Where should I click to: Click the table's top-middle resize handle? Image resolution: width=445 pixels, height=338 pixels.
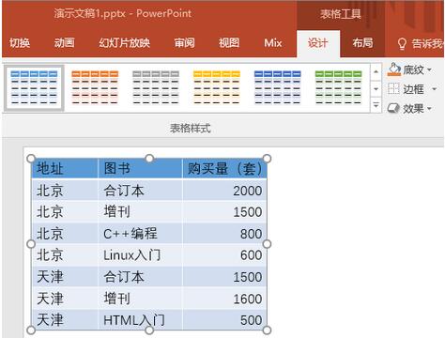point(149,159)
